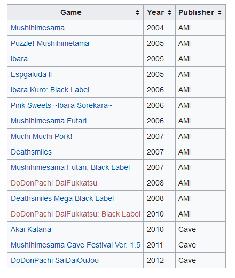Screen dimensions: 235x278
Task: Open Pink Sweets ~Ibara Sorekara~ link
Action: pyautogui.click(x=61, y=105)
